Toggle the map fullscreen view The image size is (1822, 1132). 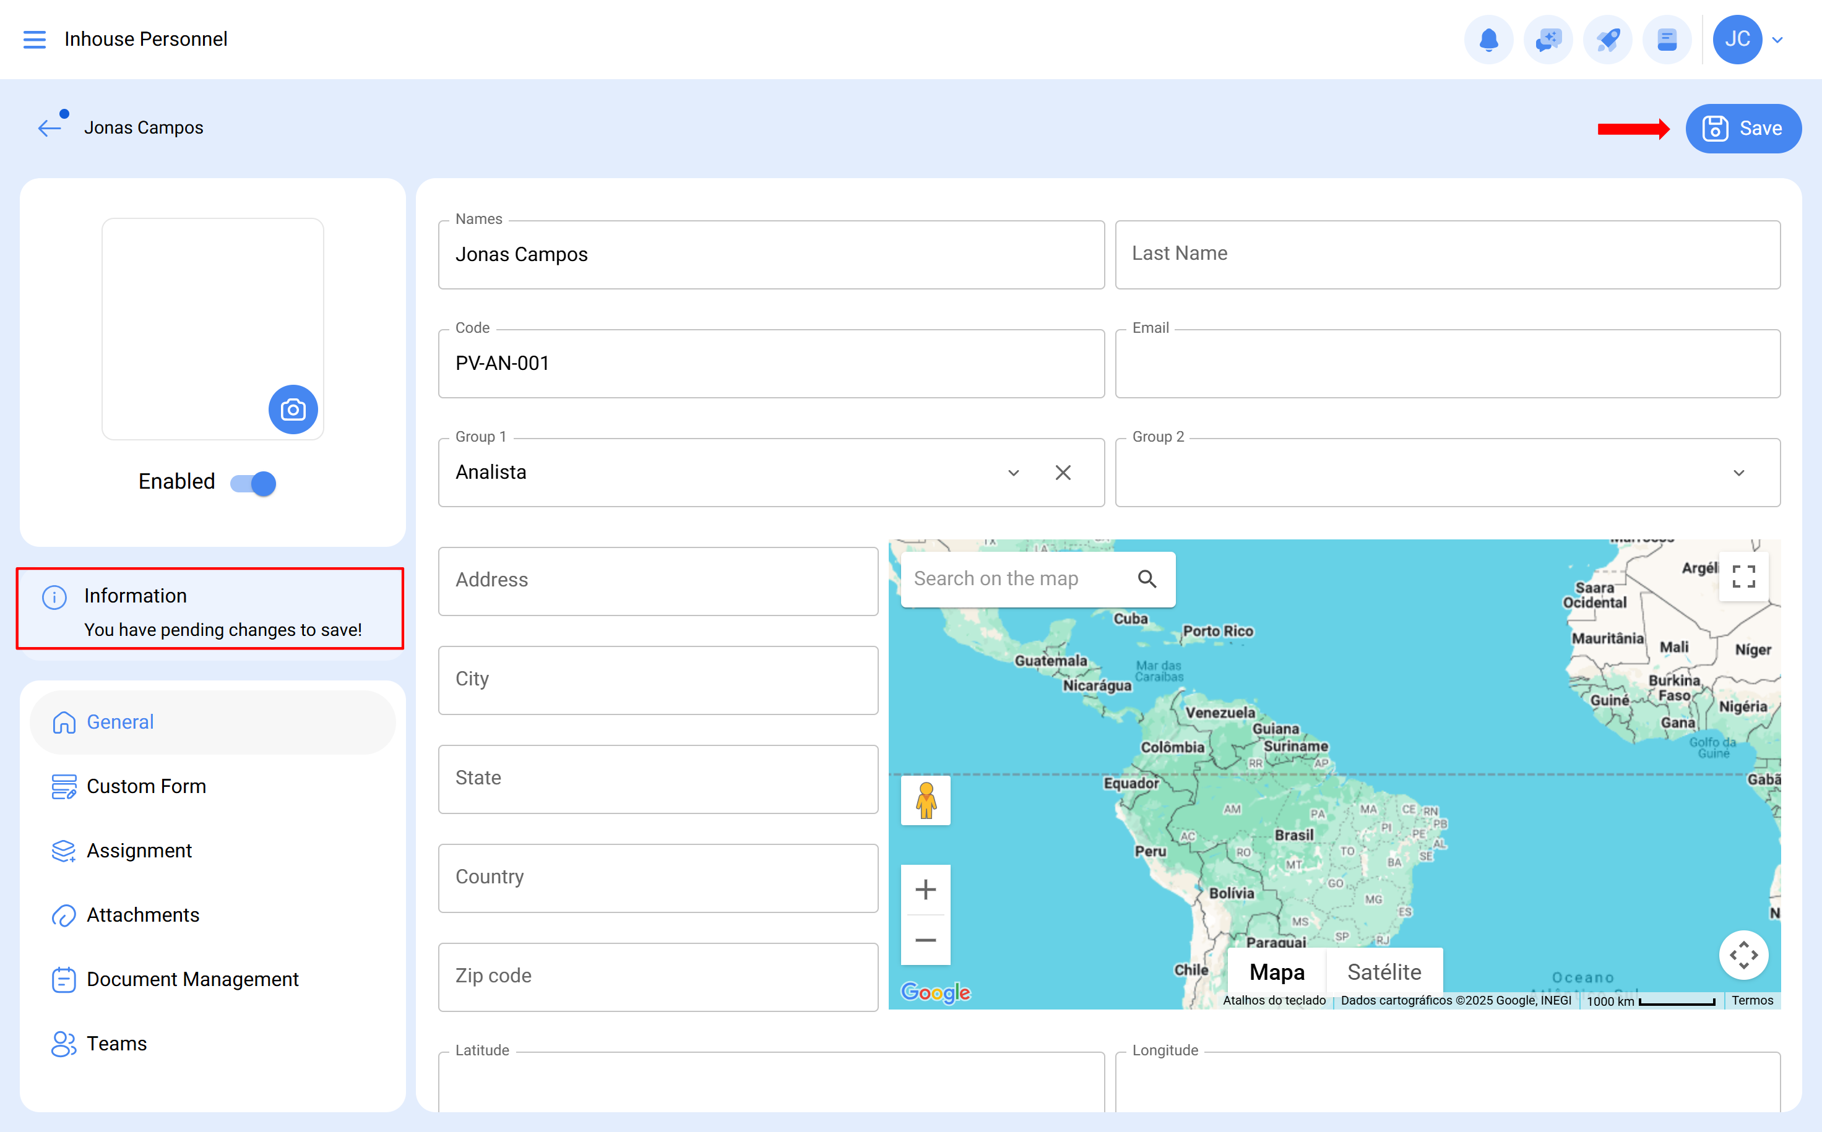pos(1743,576)
